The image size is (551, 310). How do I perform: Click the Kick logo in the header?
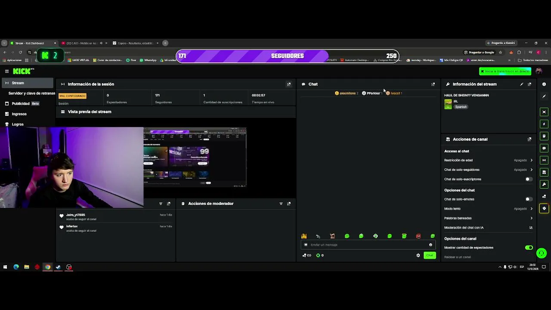click(x=23, y=71)
